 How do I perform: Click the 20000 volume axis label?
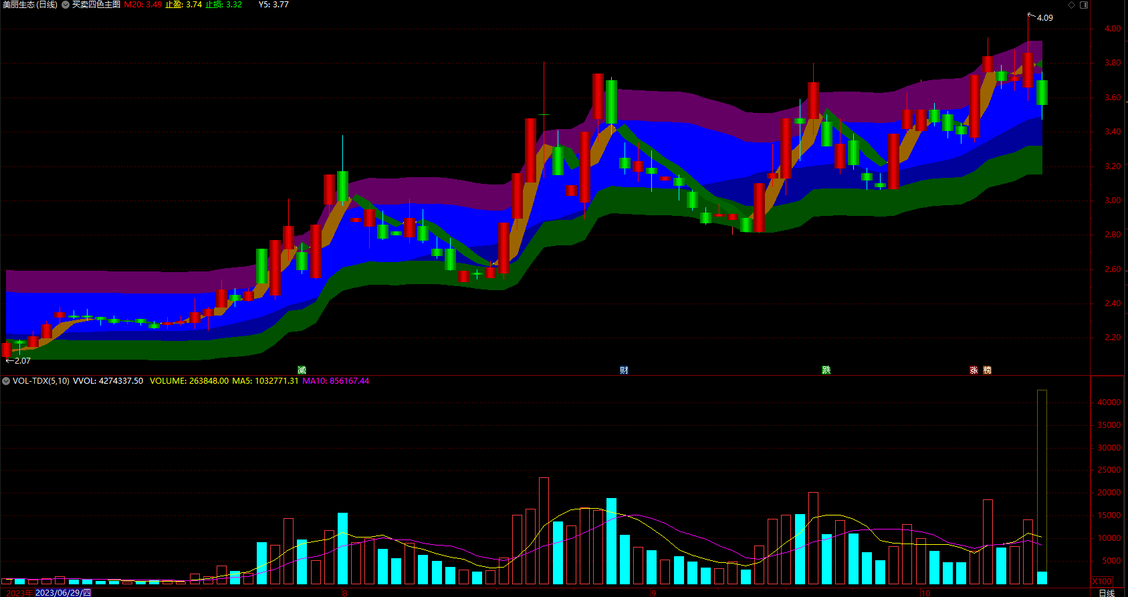click(x=1109, y=493)
